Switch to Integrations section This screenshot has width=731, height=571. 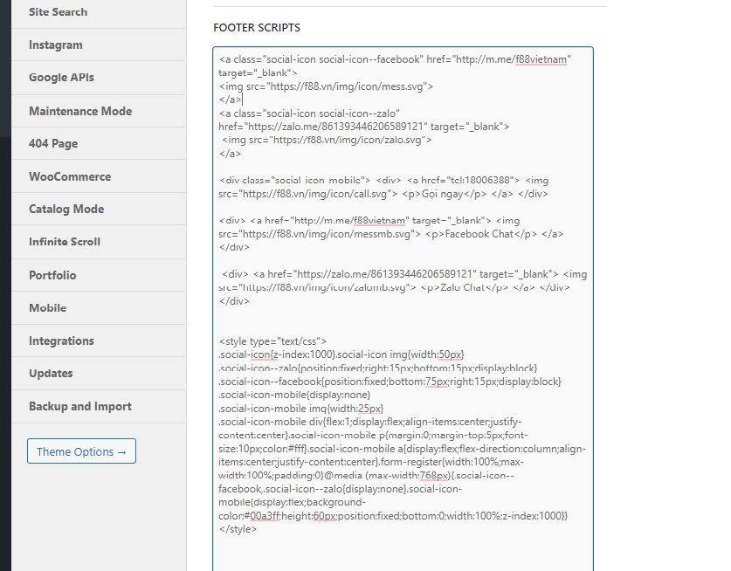pyautogui.click(x=61, y=341)
